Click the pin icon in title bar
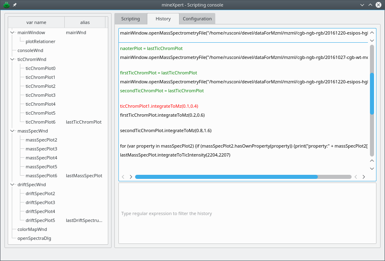This screenshot has height=261, width=385. tap(15, 5)
